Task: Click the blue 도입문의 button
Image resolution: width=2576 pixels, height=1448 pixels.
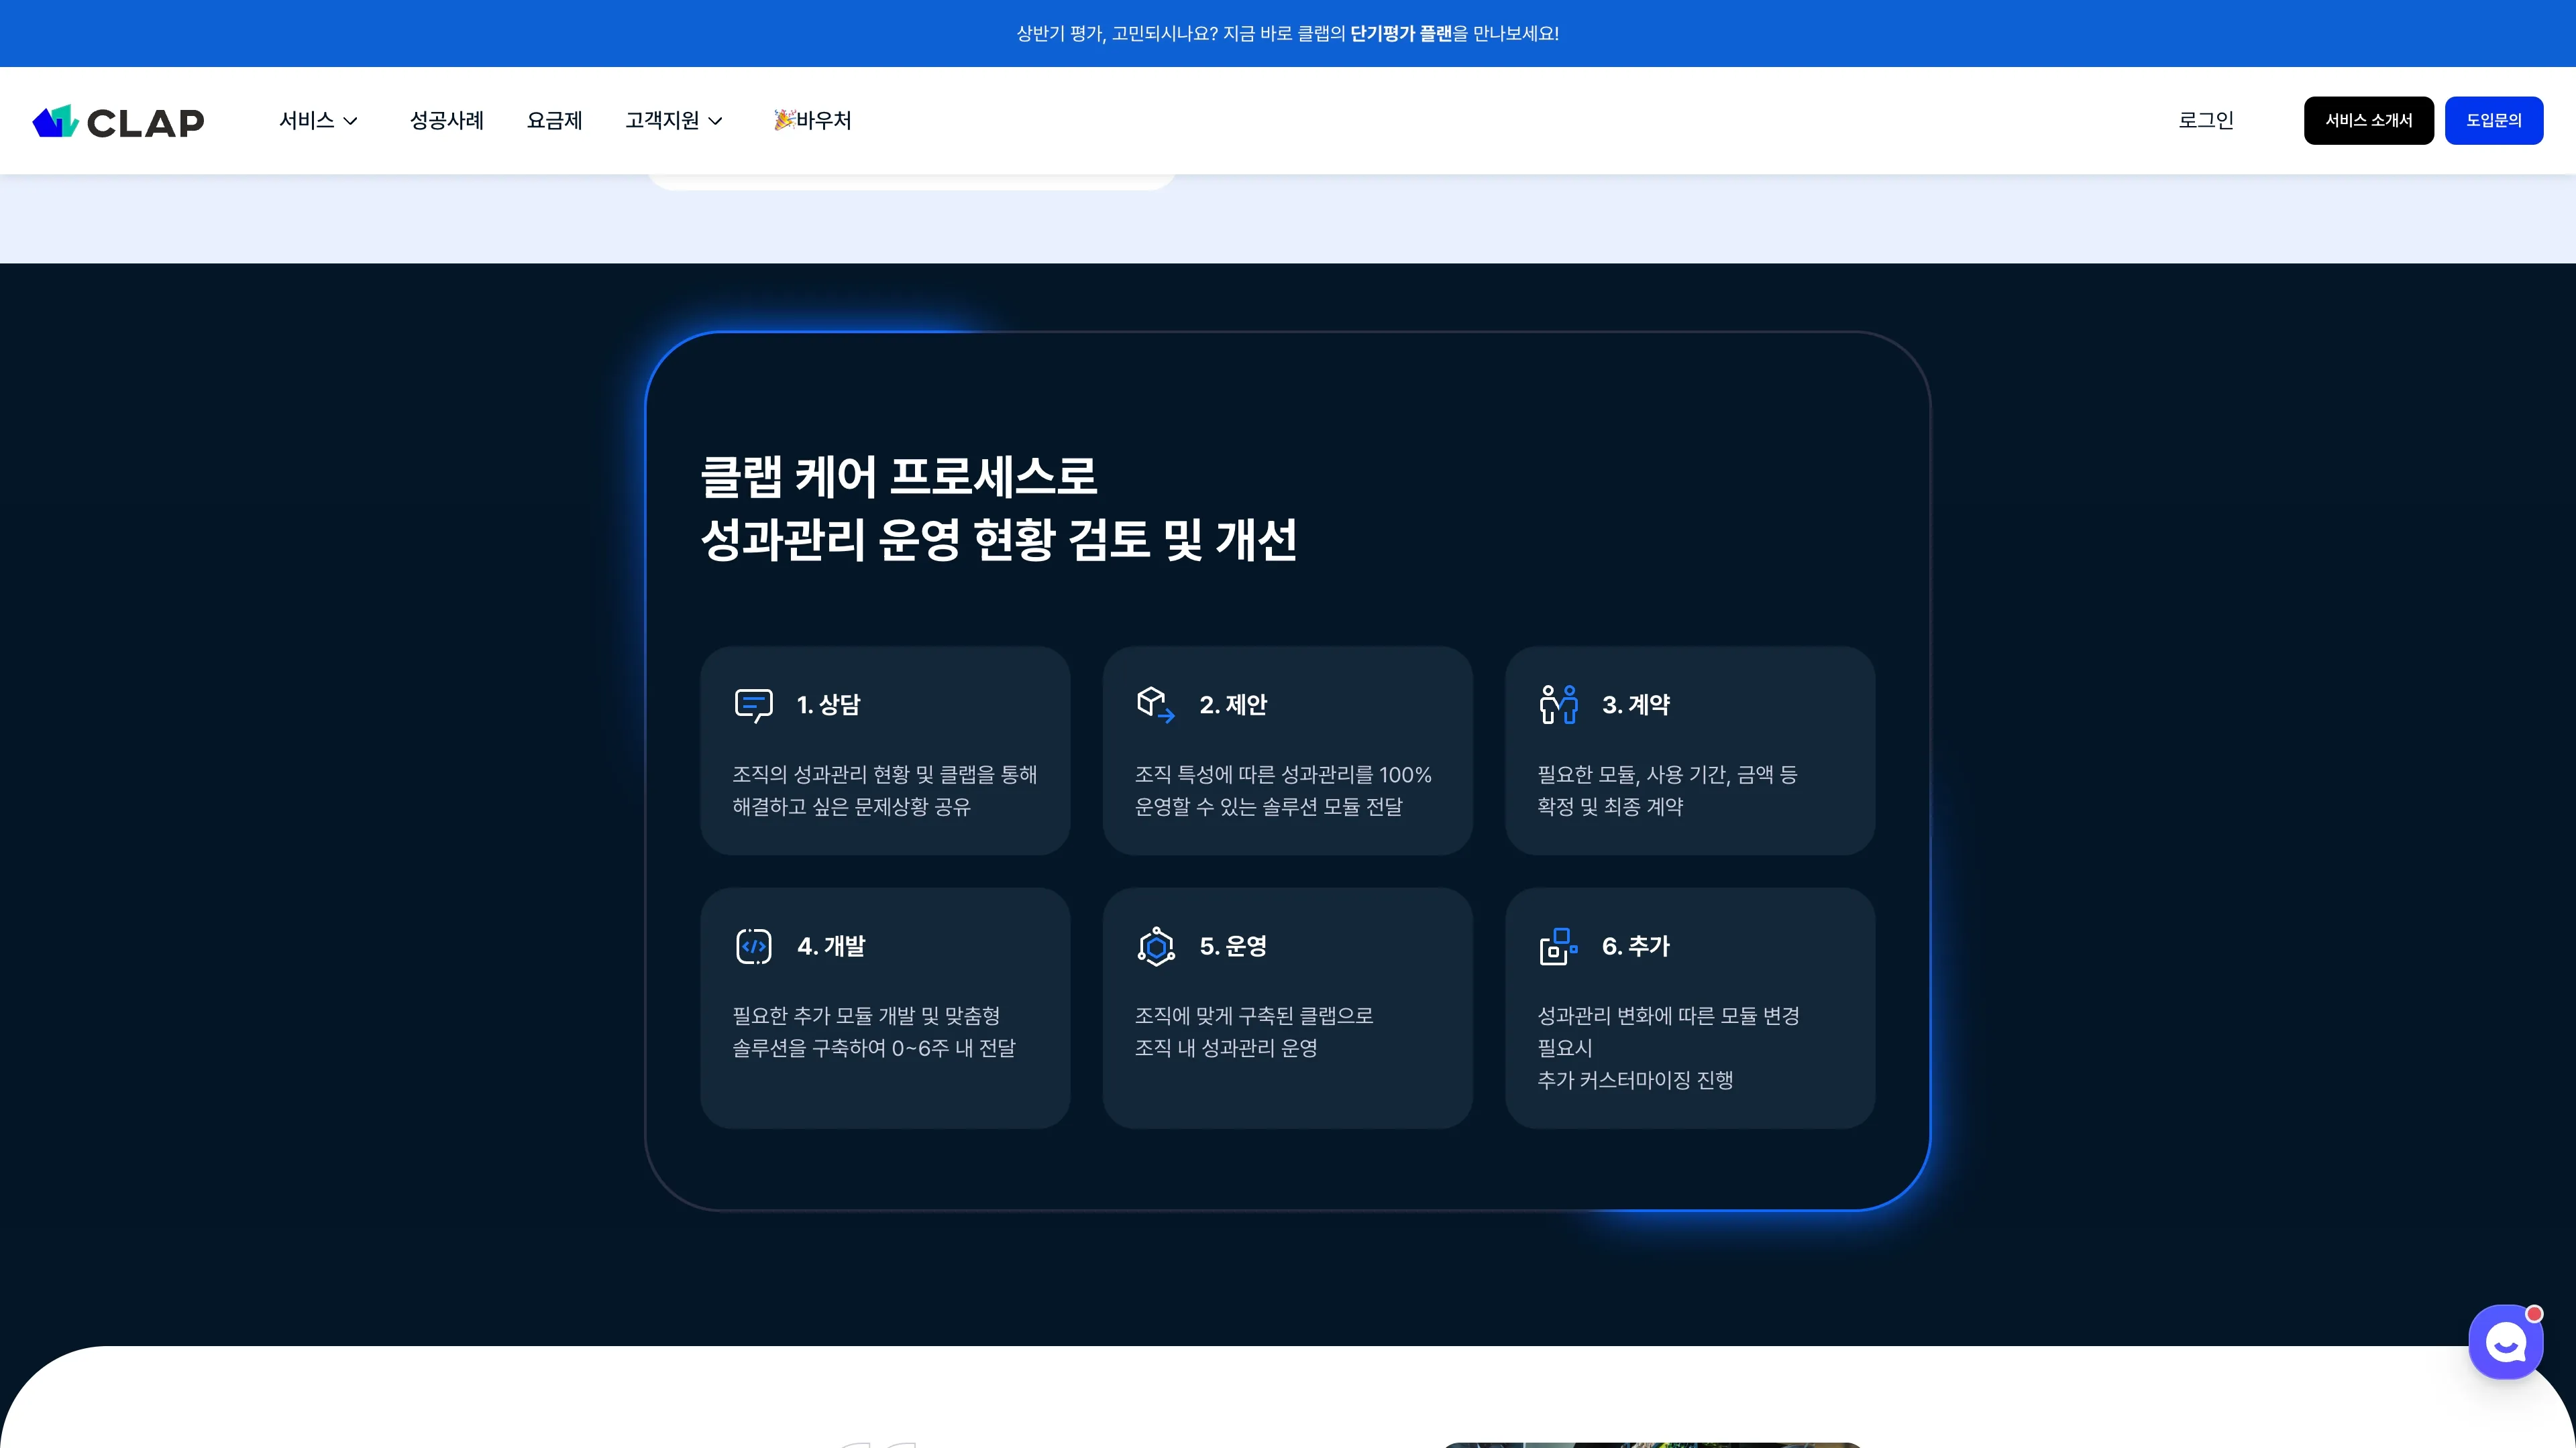Action: tap(2494, 121)
